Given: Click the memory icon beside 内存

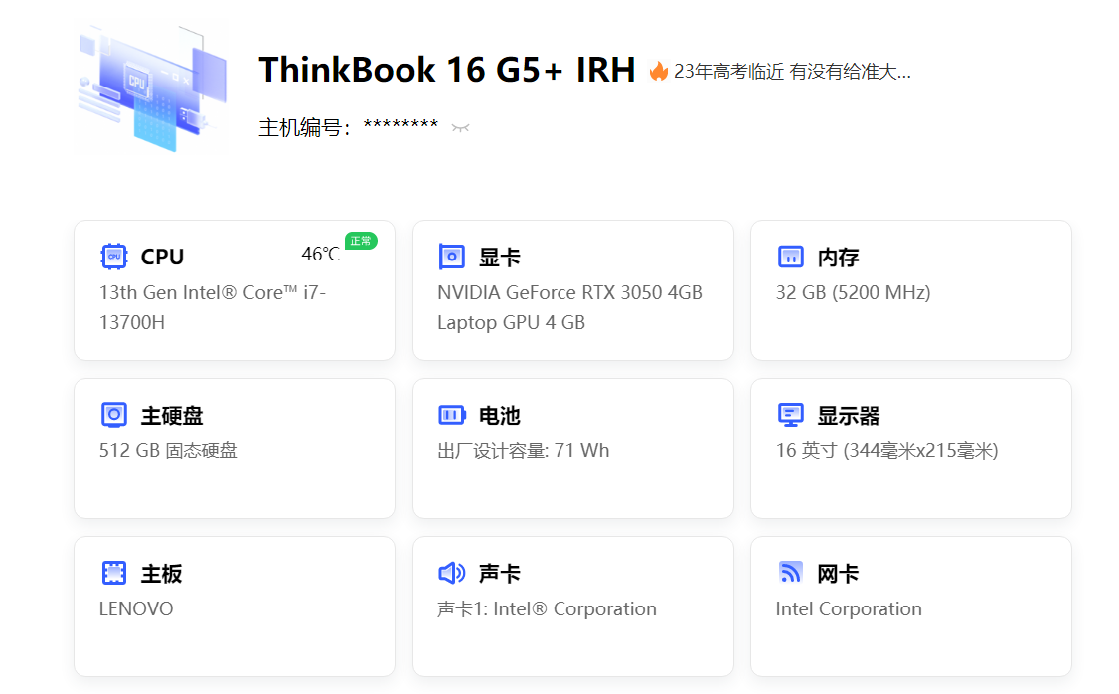Looking at the screenshot, I should point(791,257).
